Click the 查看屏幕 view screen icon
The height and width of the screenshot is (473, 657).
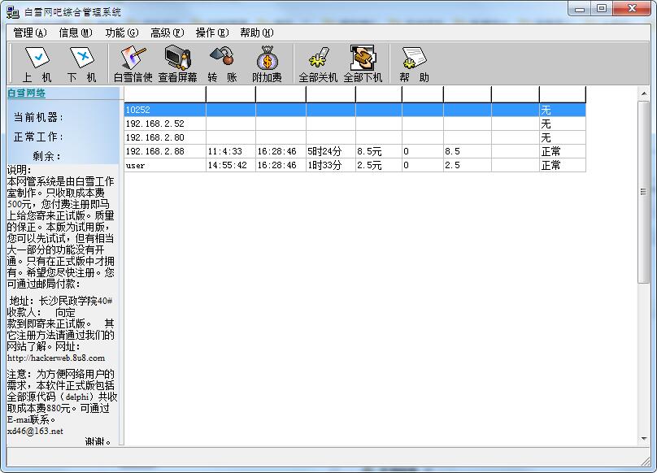click(x=177, y=63)
